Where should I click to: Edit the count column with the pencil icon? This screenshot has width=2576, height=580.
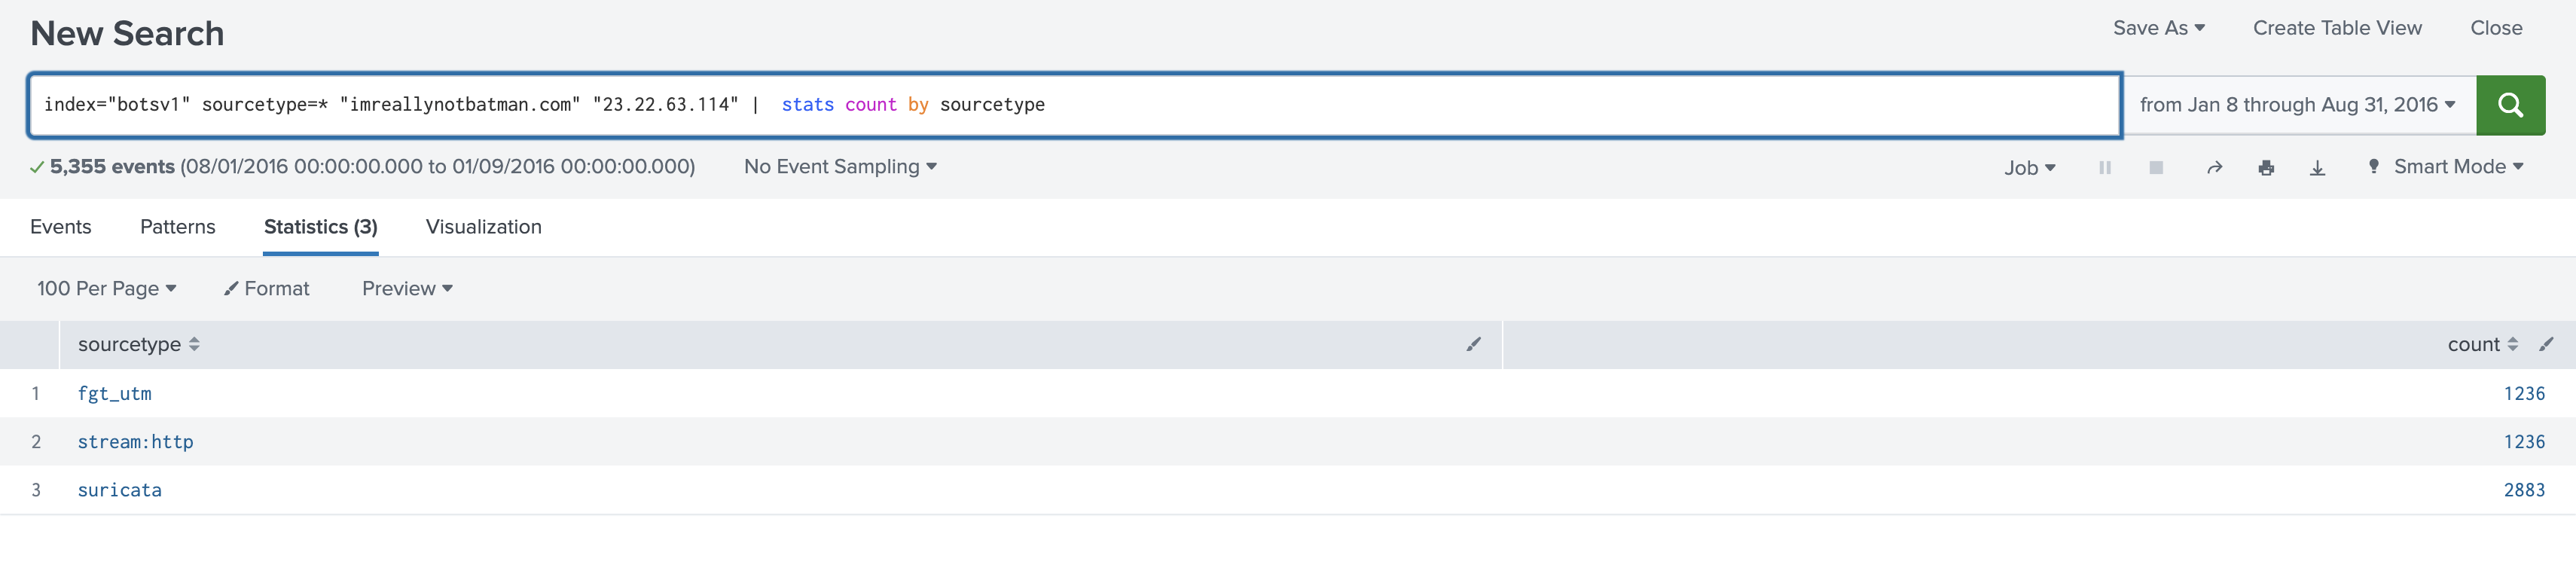2544,344
